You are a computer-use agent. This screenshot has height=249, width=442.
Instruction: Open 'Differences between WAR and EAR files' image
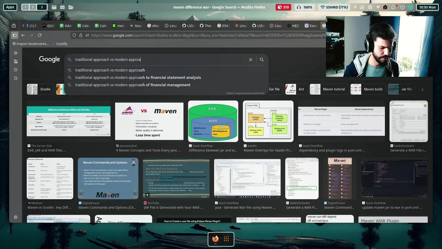pos(68,121)
